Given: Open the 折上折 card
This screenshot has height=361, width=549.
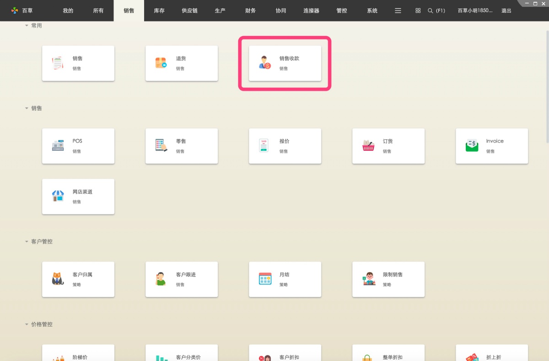Looking at the screenshot, I should (492, 353).
